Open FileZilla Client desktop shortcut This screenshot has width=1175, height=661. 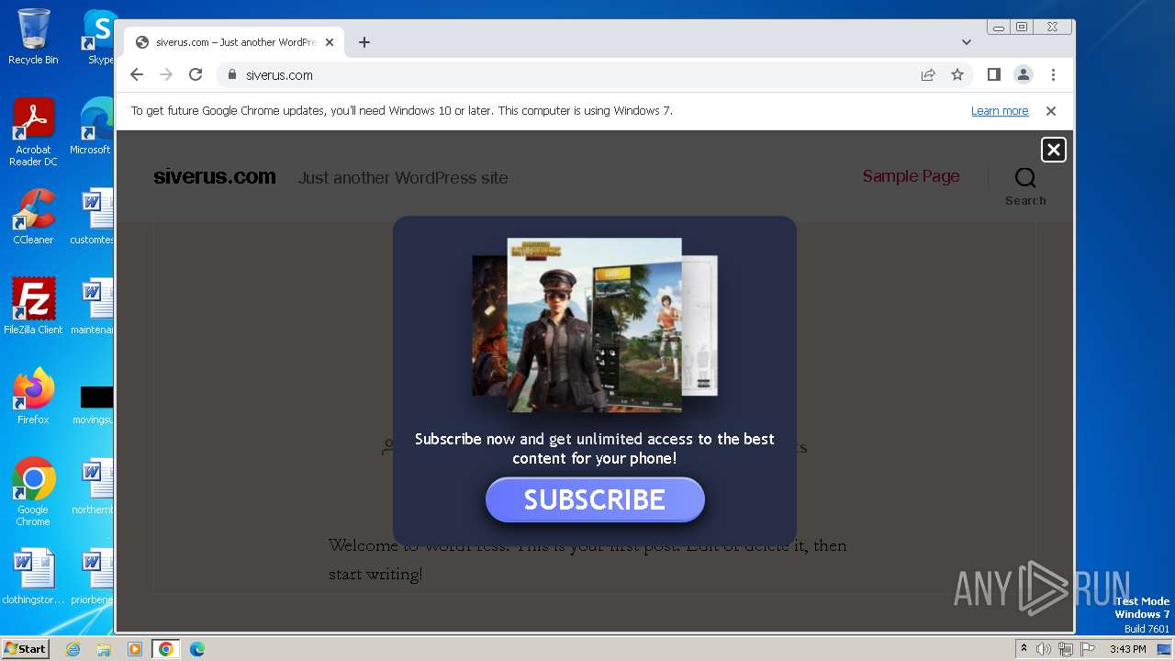tap(33, 306)
